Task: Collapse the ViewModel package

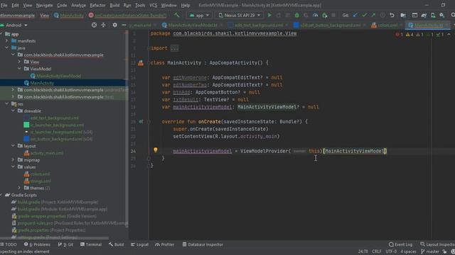Action: [x=19, y=69]
